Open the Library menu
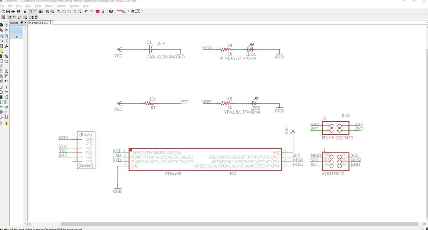428x230 pixels. click(x=48, y=6)
